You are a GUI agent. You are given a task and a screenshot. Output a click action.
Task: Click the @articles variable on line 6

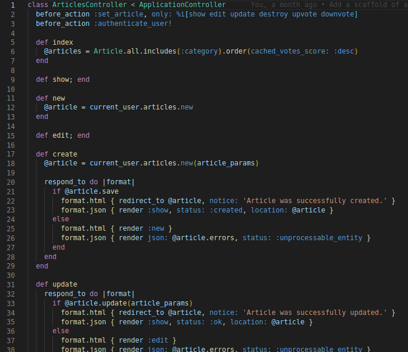(62, 51)
